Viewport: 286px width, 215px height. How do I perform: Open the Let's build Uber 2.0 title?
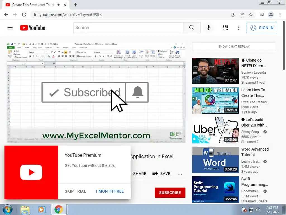point(254,122)
